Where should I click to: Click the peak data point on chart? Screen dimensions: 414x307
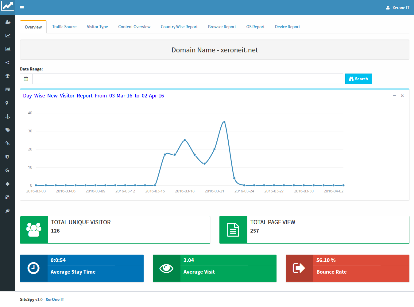click(x=224, y=122)
